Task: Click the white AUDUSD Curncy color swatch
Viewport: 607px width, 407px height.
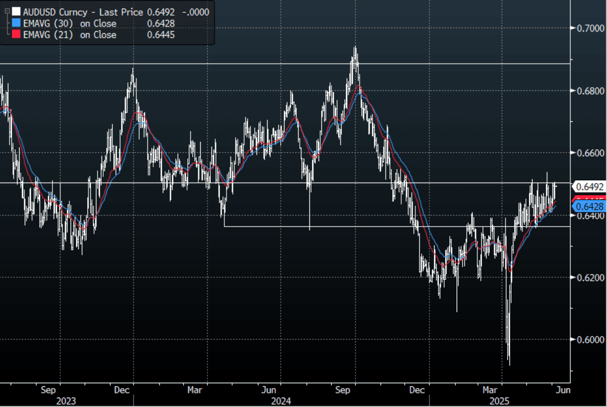Action: pyautogui.click(x=16, y=12)
